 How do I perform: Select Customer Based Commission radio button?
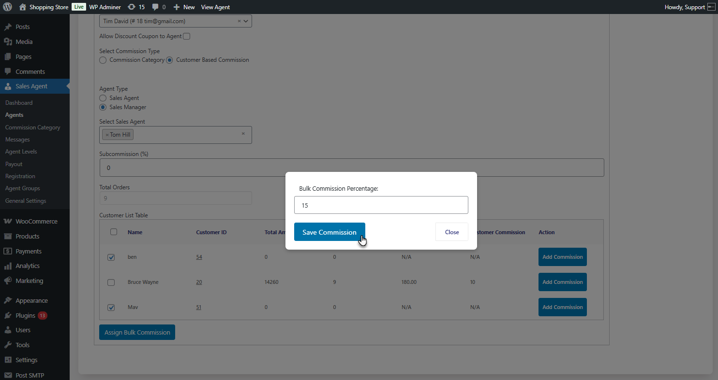click(169, 60)
